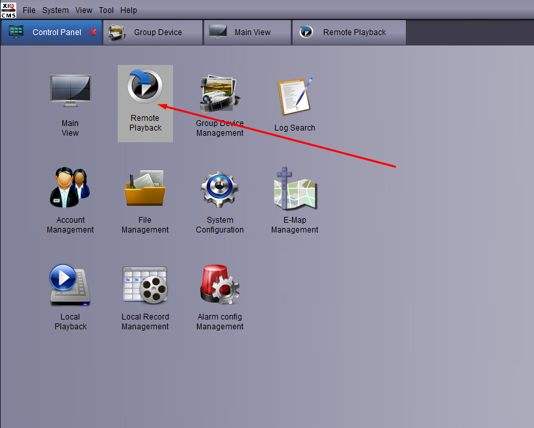Open Alarm config Management siren icon
The height and width of the screenshot is (428, 534).
point(220,284)
